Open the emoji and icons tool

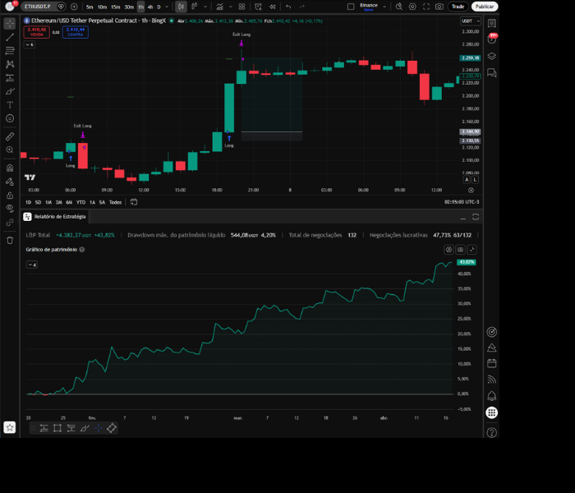[x=10, y=118]
